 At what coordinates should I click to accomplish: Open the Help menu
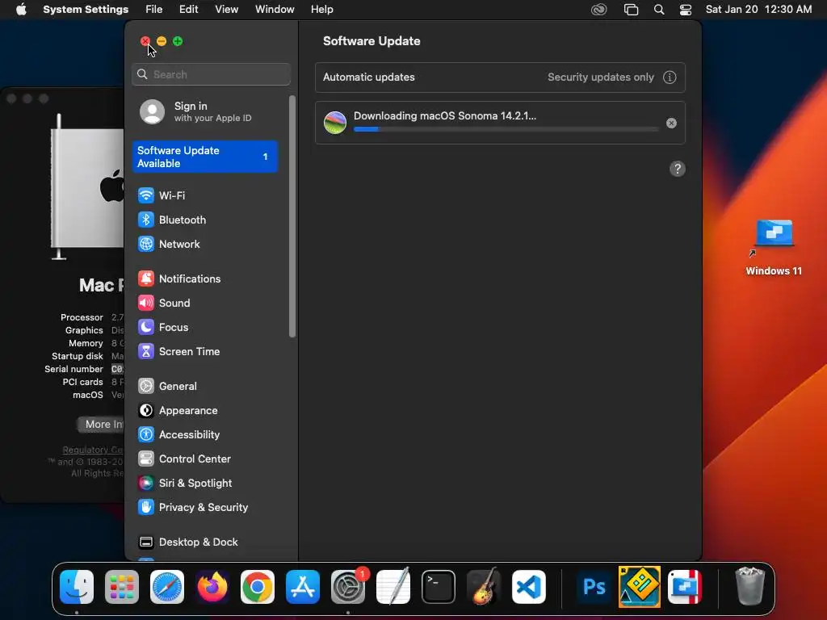pos(321,10)
